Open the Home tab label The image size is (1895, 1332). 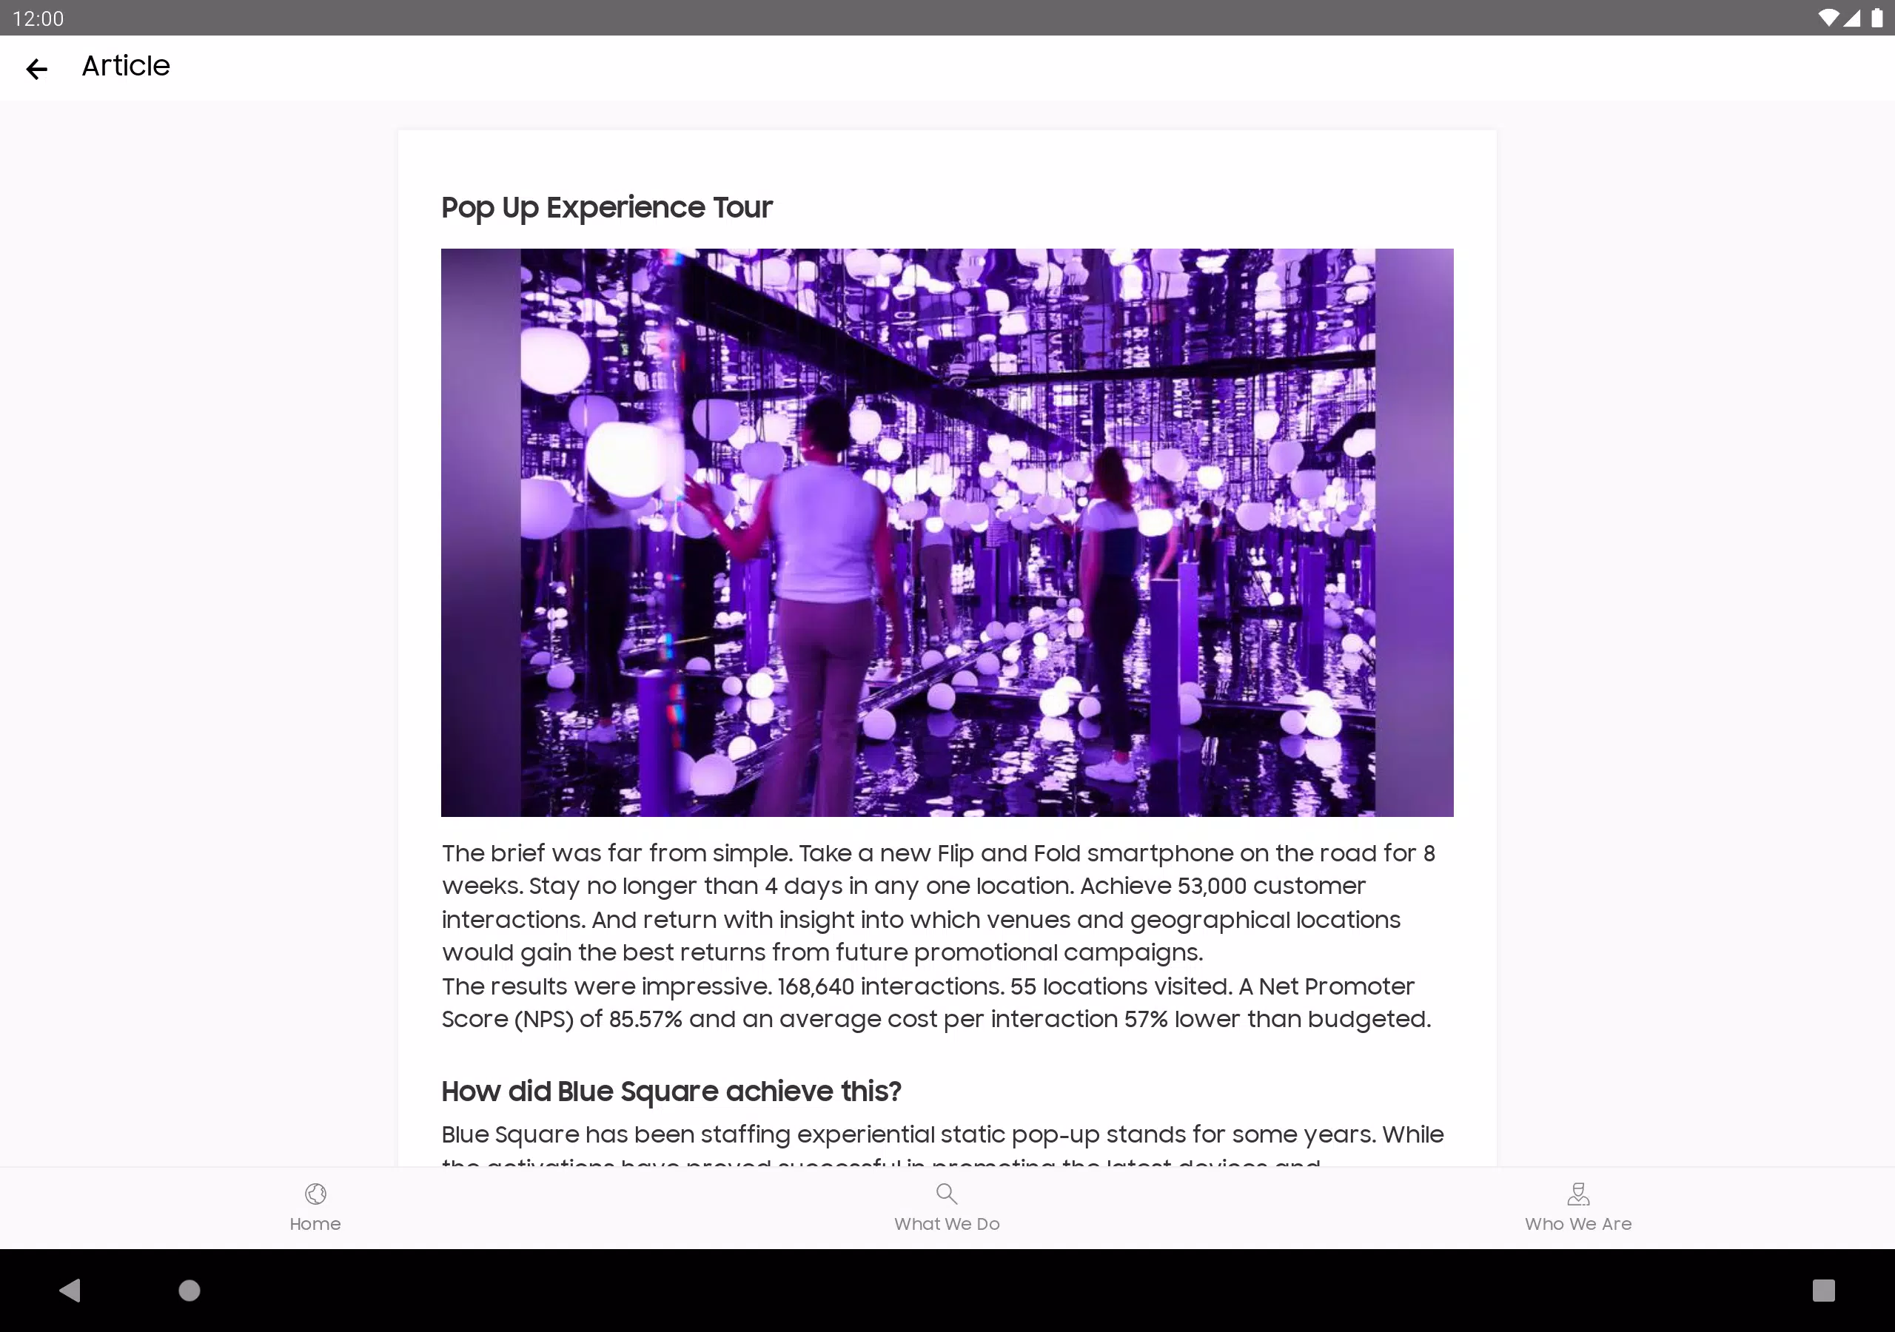pyautogui.click(x=315, y=1224)
